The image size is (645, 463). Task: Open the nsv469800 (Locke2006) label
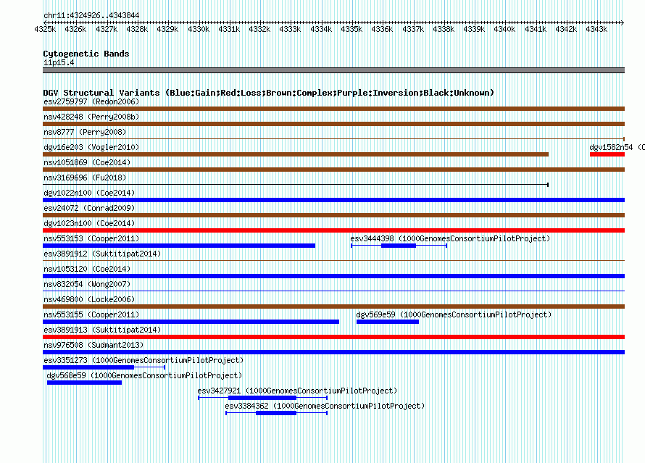(x=89, y=299)
